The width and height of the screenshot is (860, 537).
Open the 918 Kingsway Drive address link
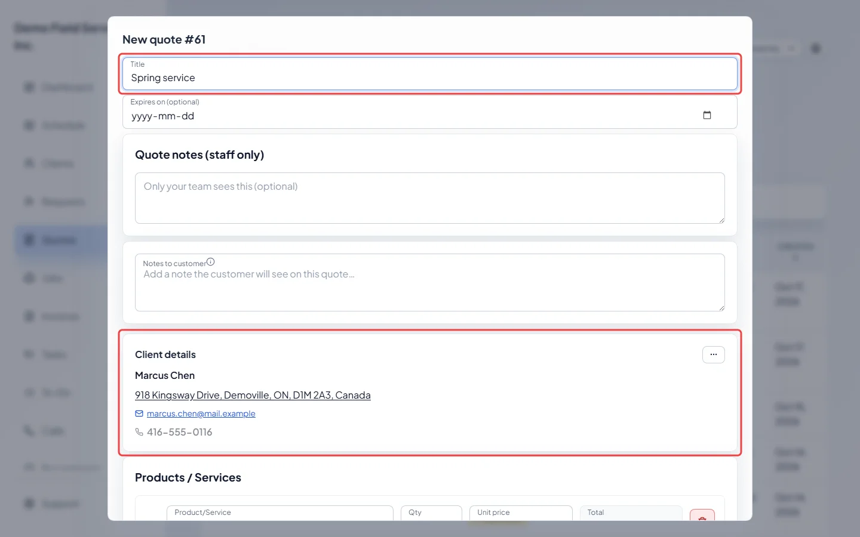253,395
